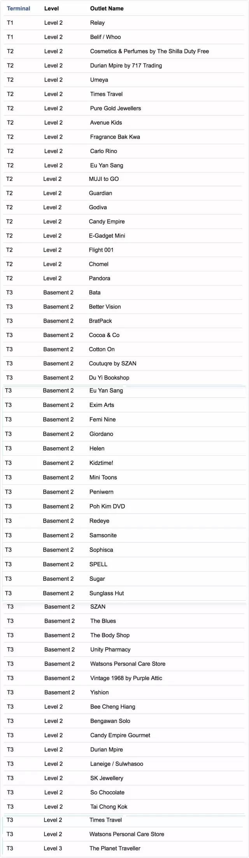249x858 pixels.
Task: Select the Pandora outlet entry
Action: pos(100,278)
